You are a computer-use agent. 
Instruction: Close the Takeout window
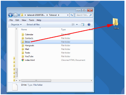pos(90,10)
